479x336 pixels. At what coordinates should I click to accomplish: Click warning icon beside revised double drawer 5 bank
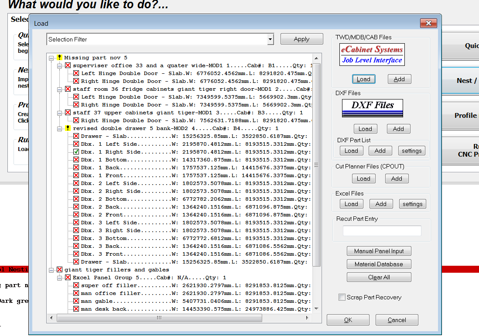[x=68, y=128]
